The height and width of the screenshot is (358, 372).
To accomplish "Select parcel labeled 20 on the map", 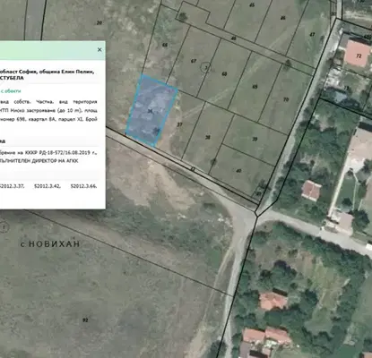I will (99, 22).
